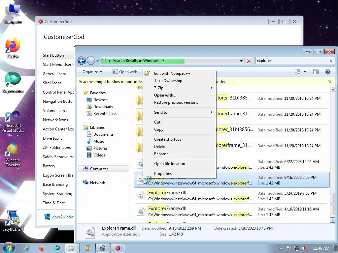Open the Supermium desktop shortcut
This screenshot has width=338, height=253.
coord(13,82)
